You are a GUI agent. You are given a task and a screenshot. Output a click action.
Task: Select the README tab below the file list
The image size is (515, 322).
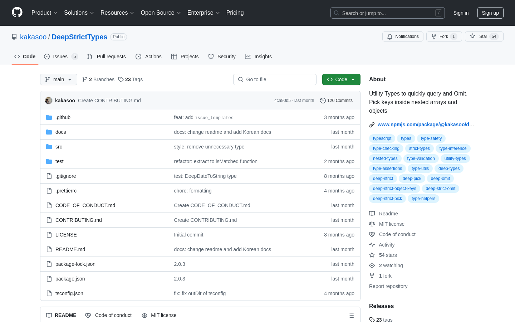pyautogui.click(x=61, y=315)
